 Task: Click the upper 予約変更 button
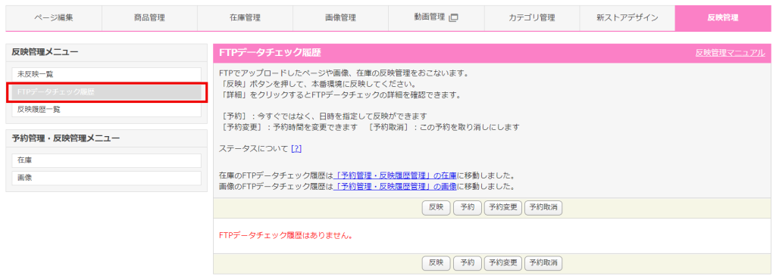pos(503,208)
